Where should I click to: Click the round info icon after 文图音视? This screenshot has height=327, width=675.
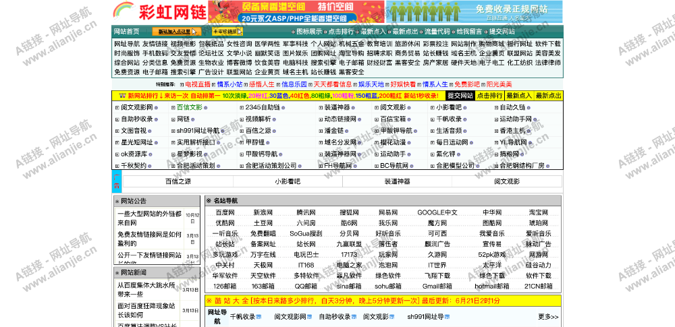point(149,131)
